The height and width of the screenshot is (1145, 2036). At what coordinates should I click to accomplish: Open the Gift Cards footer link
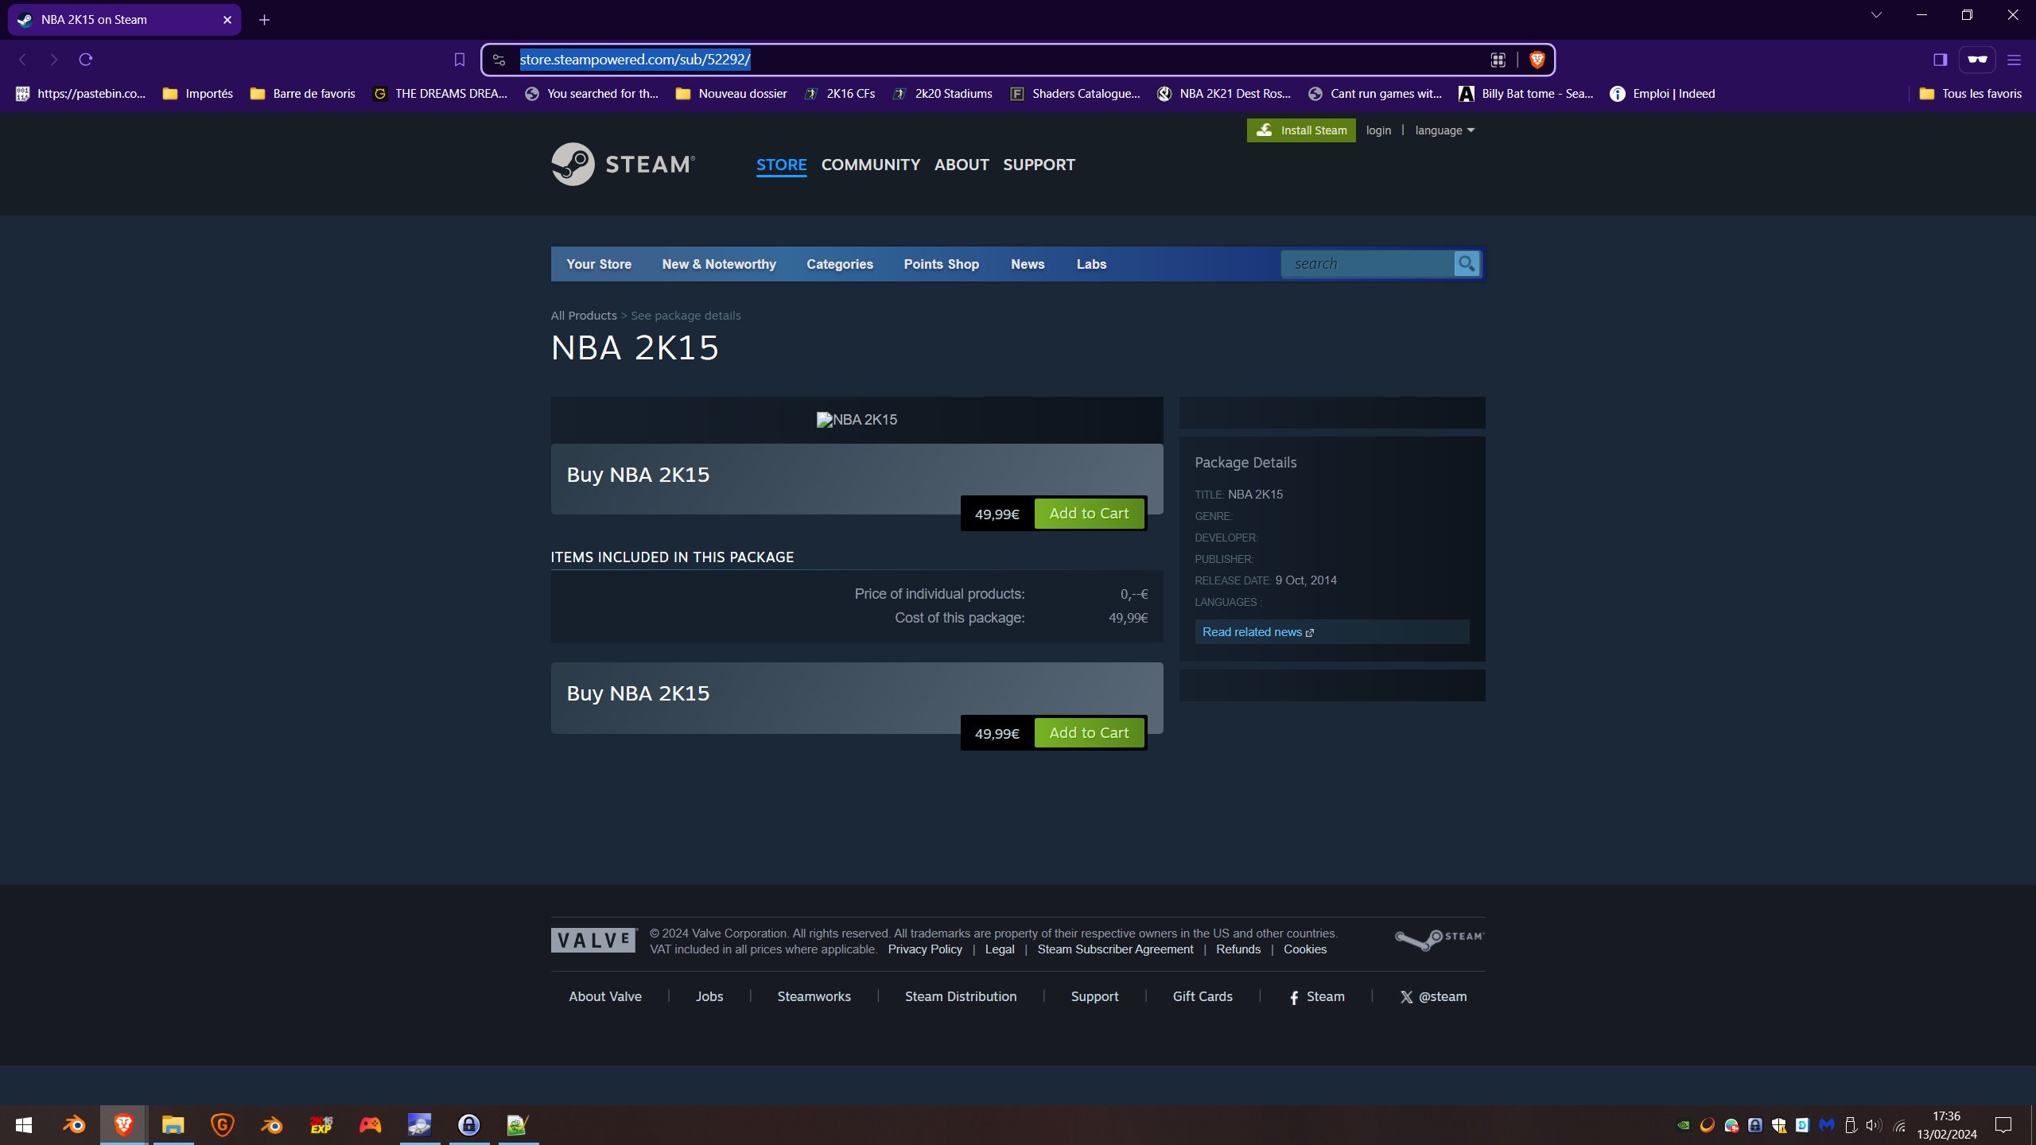(1203, 996)
